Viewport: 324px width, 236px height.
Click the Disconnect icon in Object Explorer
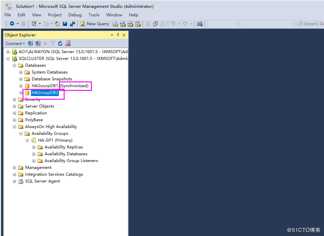(37, 43)
